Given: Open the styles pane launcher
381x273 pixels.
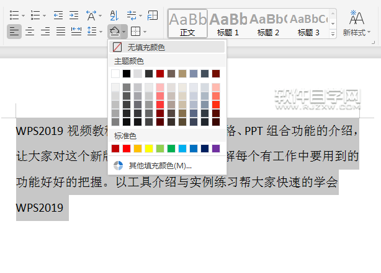Looking at the screenshot, I should [x=373, y=43].
